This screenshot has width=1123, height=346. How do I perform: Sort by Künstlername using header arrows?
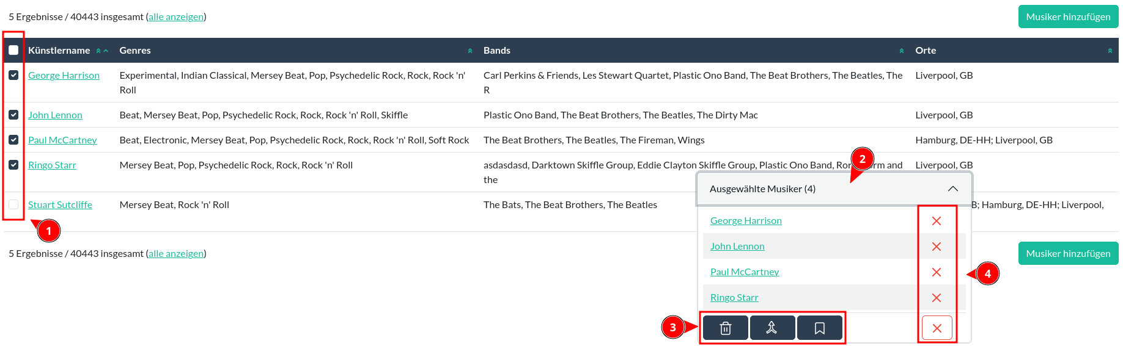102,51
